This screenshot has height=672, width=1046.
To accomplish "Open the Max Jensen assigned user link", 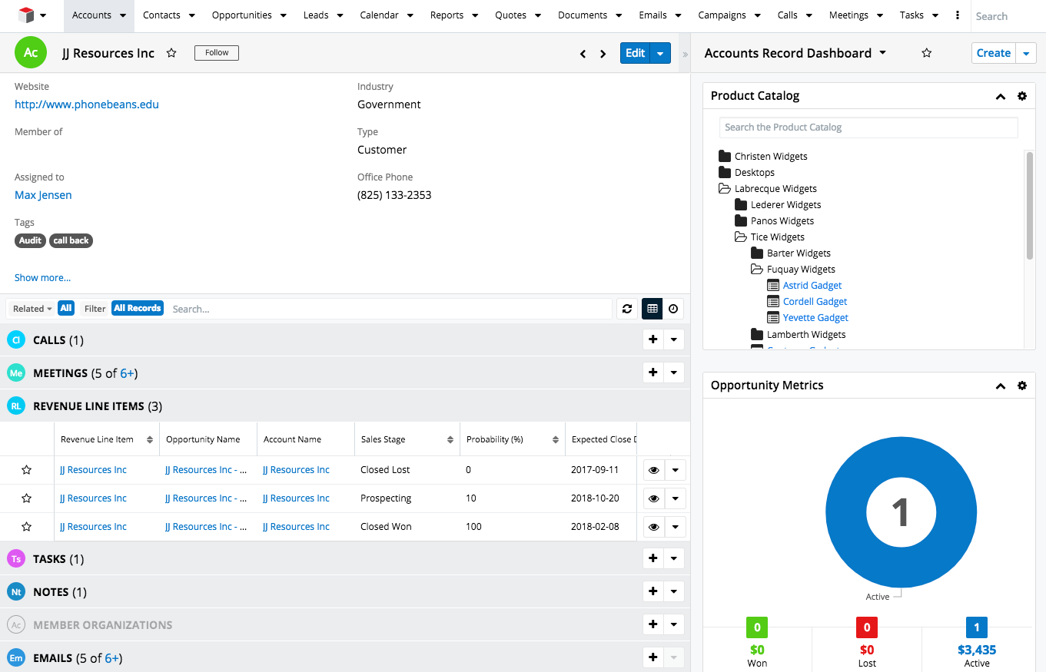I will tap(43, 195).
